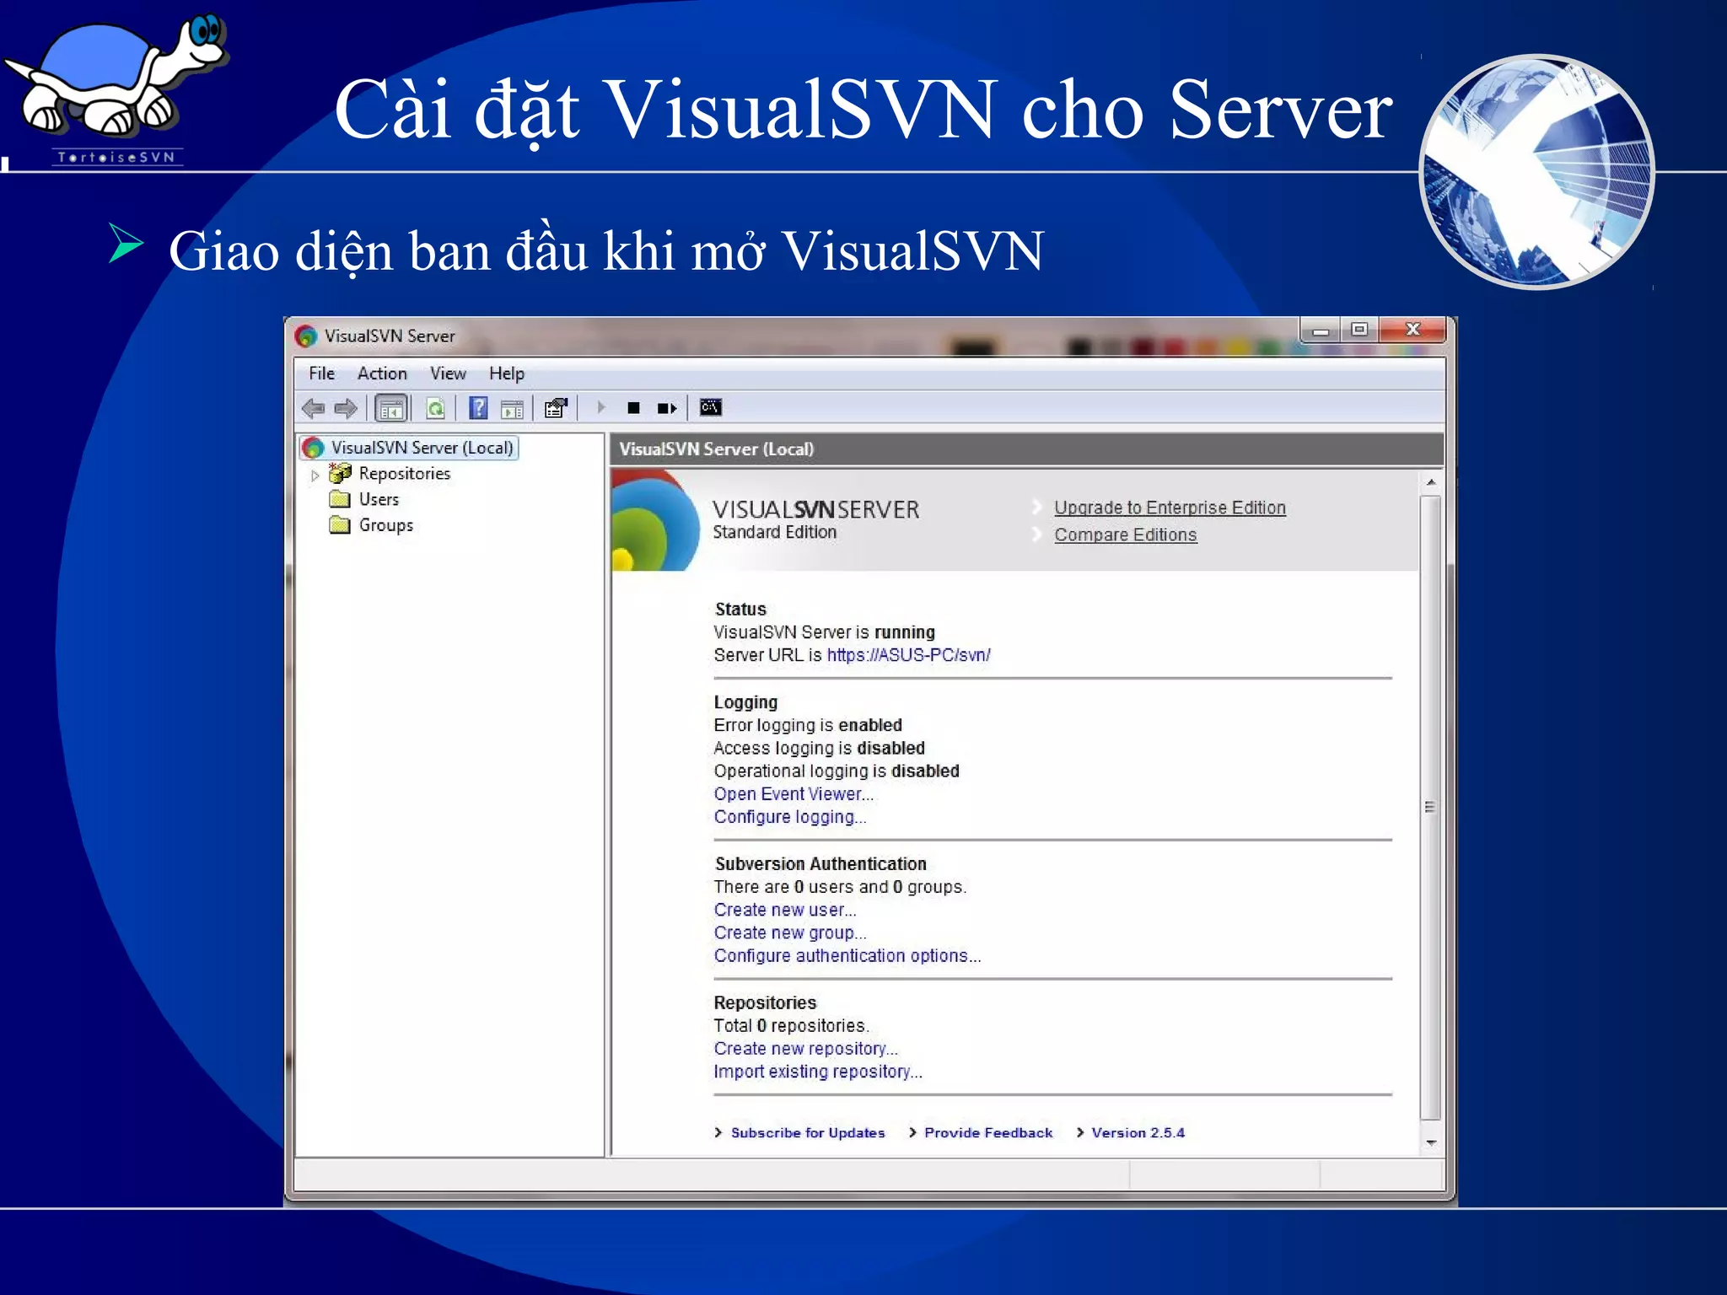Click Create new user link
The height and width of the screenshot is (1295, 1727).
[x=785, y=910]
